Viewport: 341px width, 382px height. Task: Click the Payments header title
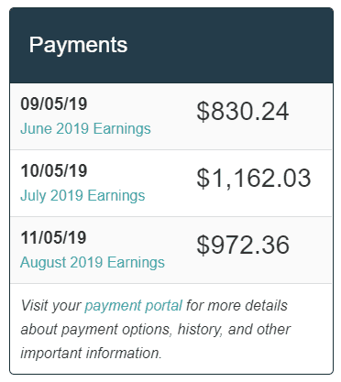pos(78,45)
